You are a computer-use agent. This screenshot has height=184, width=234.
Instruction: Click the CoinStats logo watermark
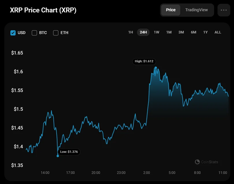point(207,162)
